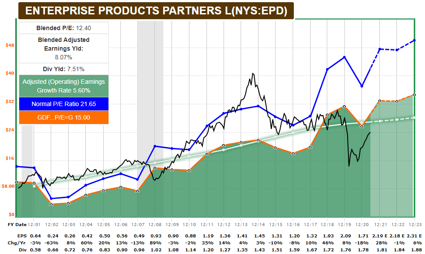Image resolution: width=425 pixels, height=254 pixels.
Task: Click the $8.00 price axis label
Action: [x=8, y=186]
